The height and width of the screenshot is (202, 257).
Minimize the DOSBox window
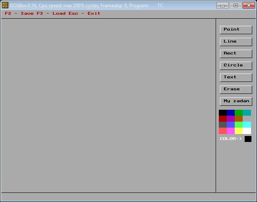(x=222, y=6)
